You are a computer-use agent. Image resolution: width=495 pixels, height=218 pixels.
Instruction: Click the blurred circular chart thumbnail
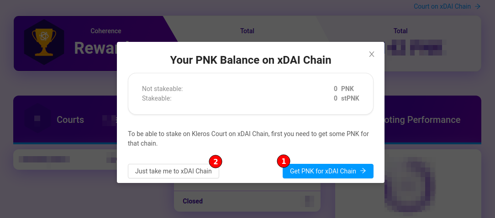pyautogui.click(x=410, y=186)
